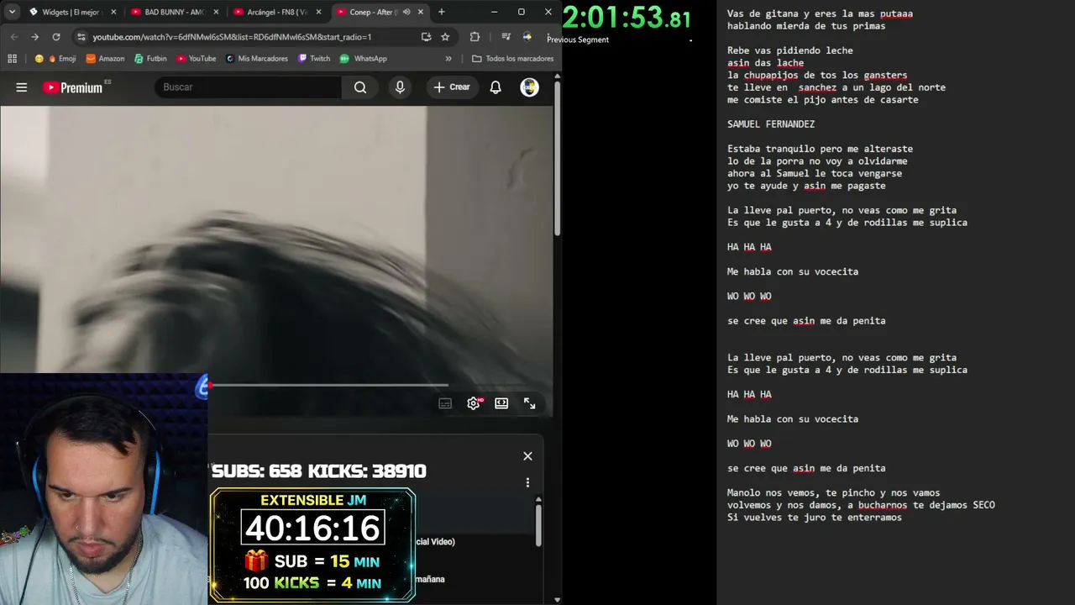Viewport: 1075px width, 605px height.
Task: Open YouTube notifications bell
Action: 496,87
